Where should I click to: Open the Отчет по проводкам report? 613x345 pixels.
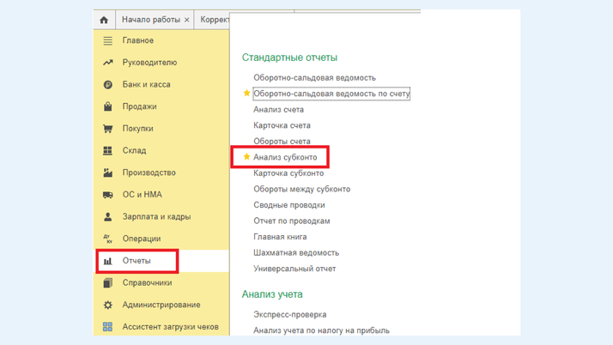coord(292,221)
